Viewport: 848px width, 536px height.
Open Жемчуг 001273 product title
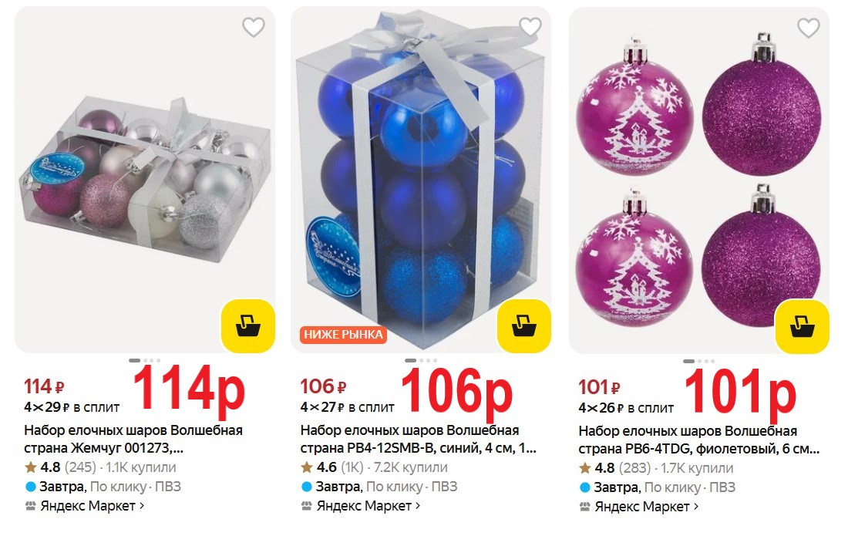click(x=133, y=439)
